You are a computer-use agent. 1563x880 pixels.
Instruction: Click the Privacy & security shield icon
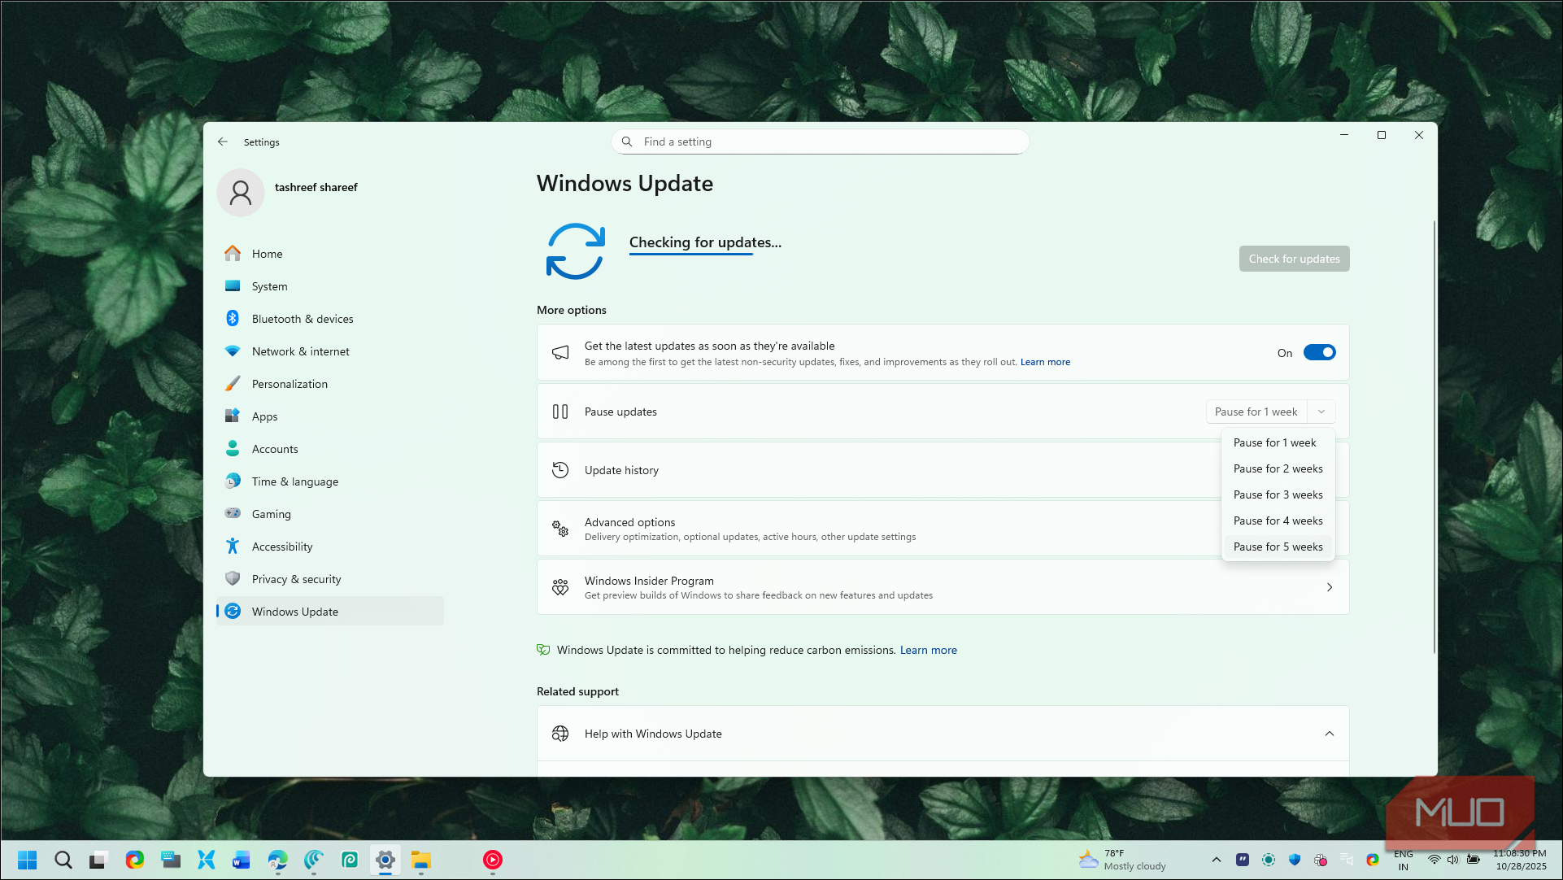click(233, 579)
